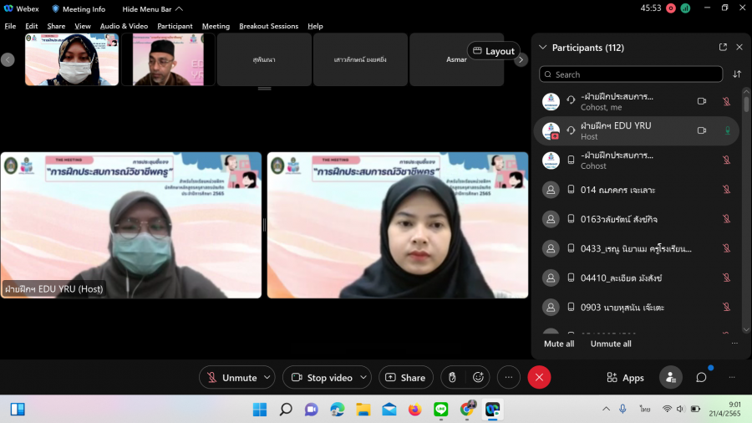This screenshot has width=752, height=423.
Task: Click the Mute all button
Action: point(559,344)
